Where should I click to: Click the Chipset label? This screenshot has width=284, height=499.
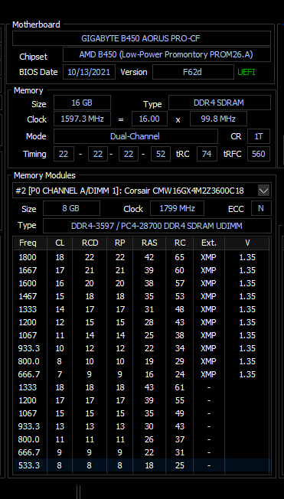(x=33, y=57)
